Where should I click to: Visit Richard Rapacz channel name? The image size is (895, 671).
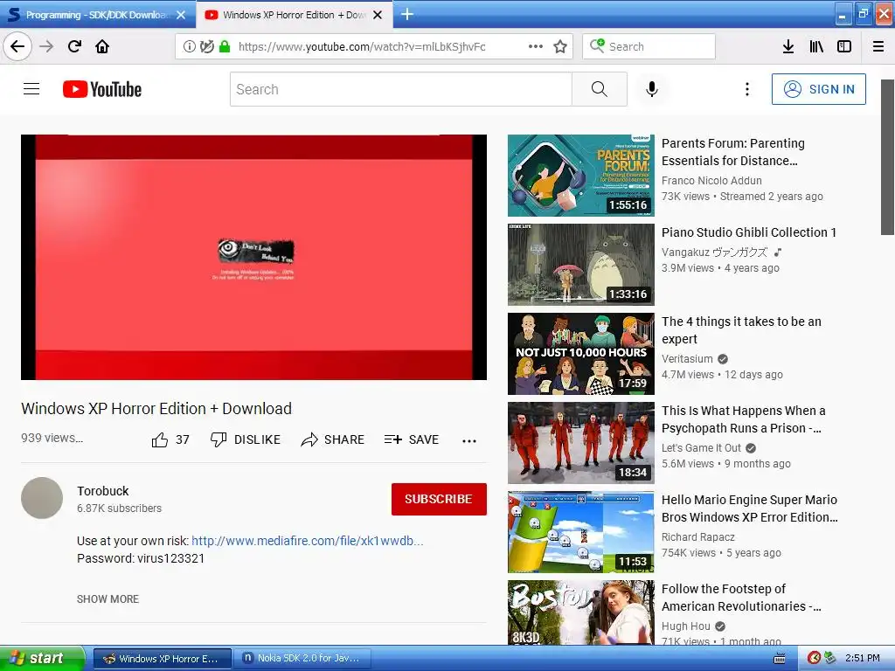click(698, 537)
